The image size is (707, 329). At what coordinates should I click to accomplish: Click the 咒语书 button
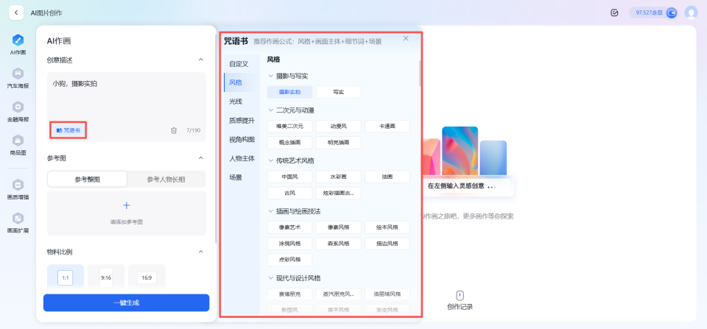pyautogui.click(x=68, y=130)
